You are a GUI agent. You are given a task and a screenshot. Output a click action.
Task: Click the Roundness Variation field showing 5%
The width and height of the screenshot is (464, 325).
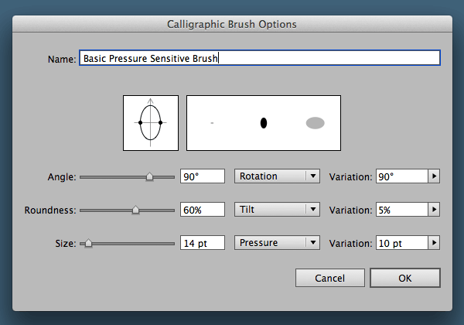coord(402,210)
